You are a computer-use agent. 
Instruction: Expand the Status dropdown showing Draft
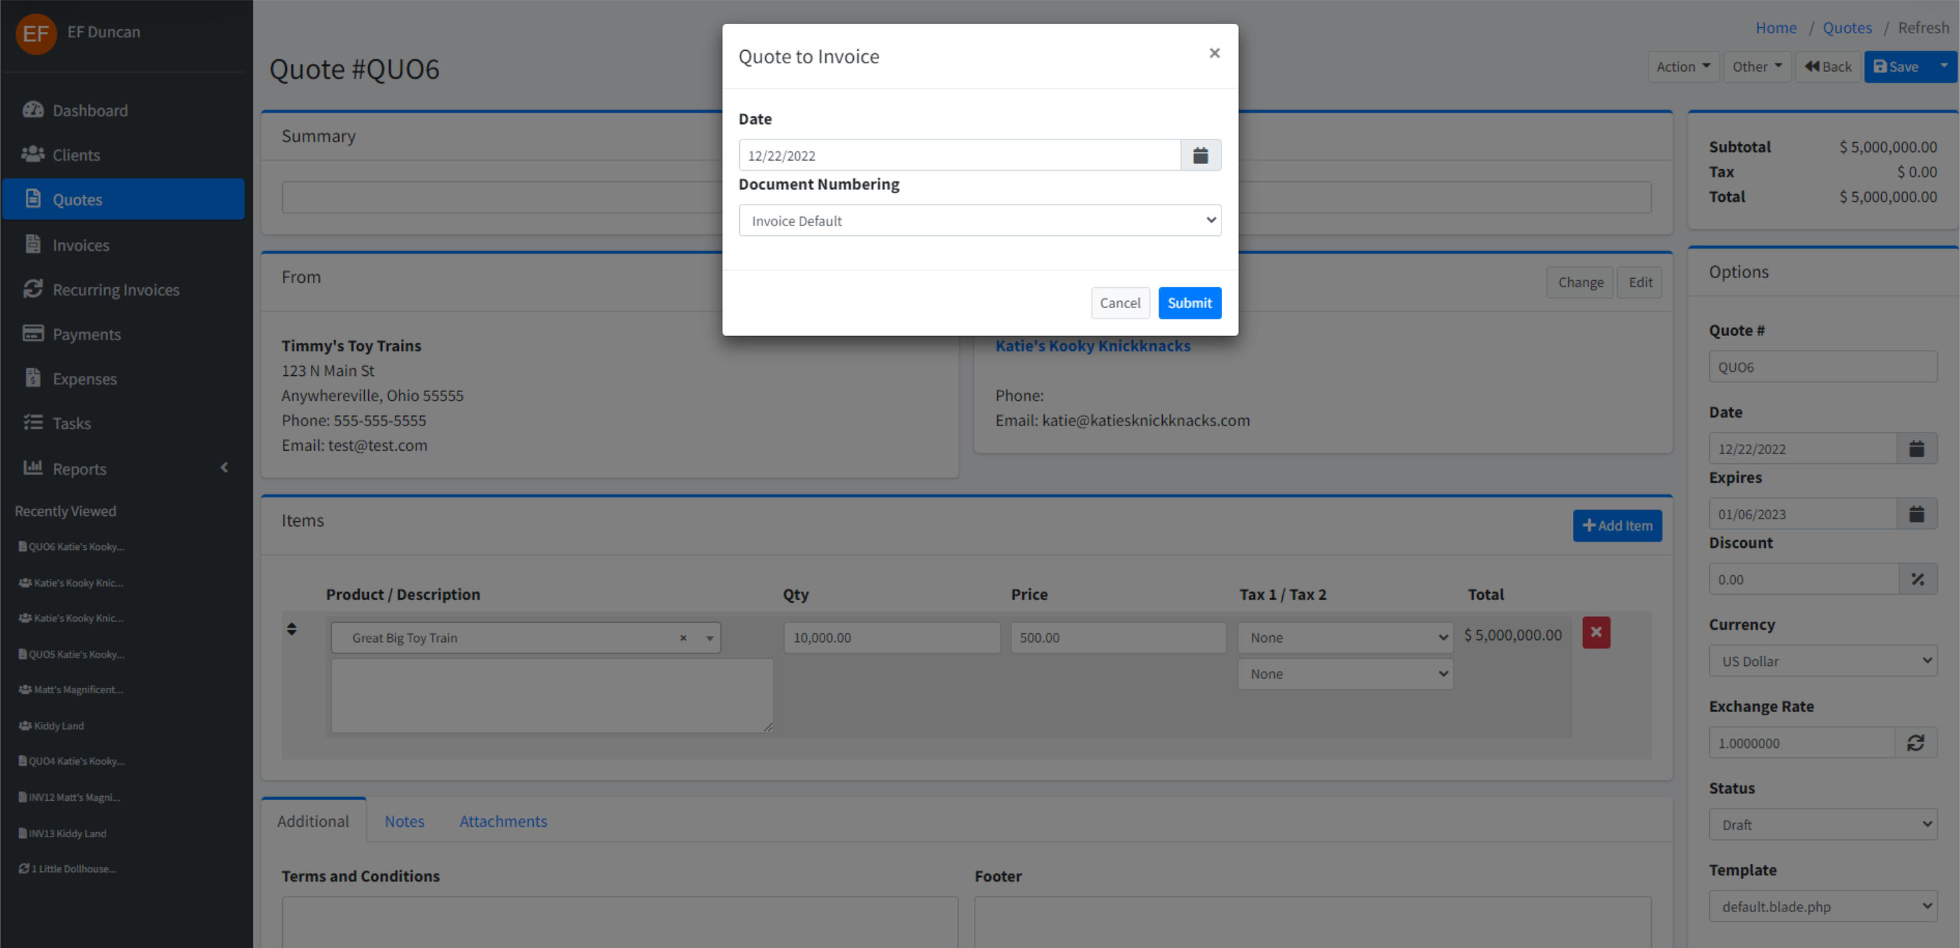click(1823, 824)
